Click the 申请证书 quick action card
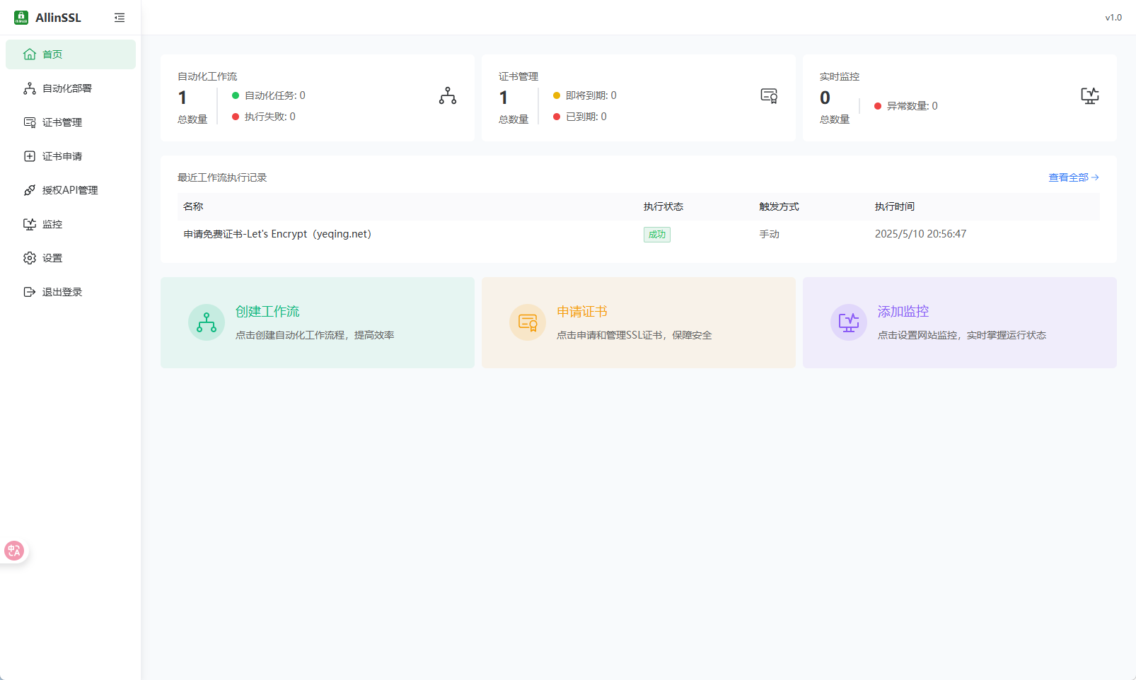 click(x=638, y=322)
